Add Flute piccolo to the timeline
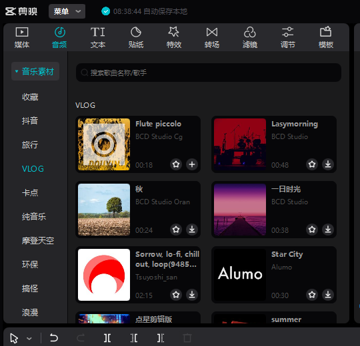The height and width of the screenshot is (346, 360). 192,164
